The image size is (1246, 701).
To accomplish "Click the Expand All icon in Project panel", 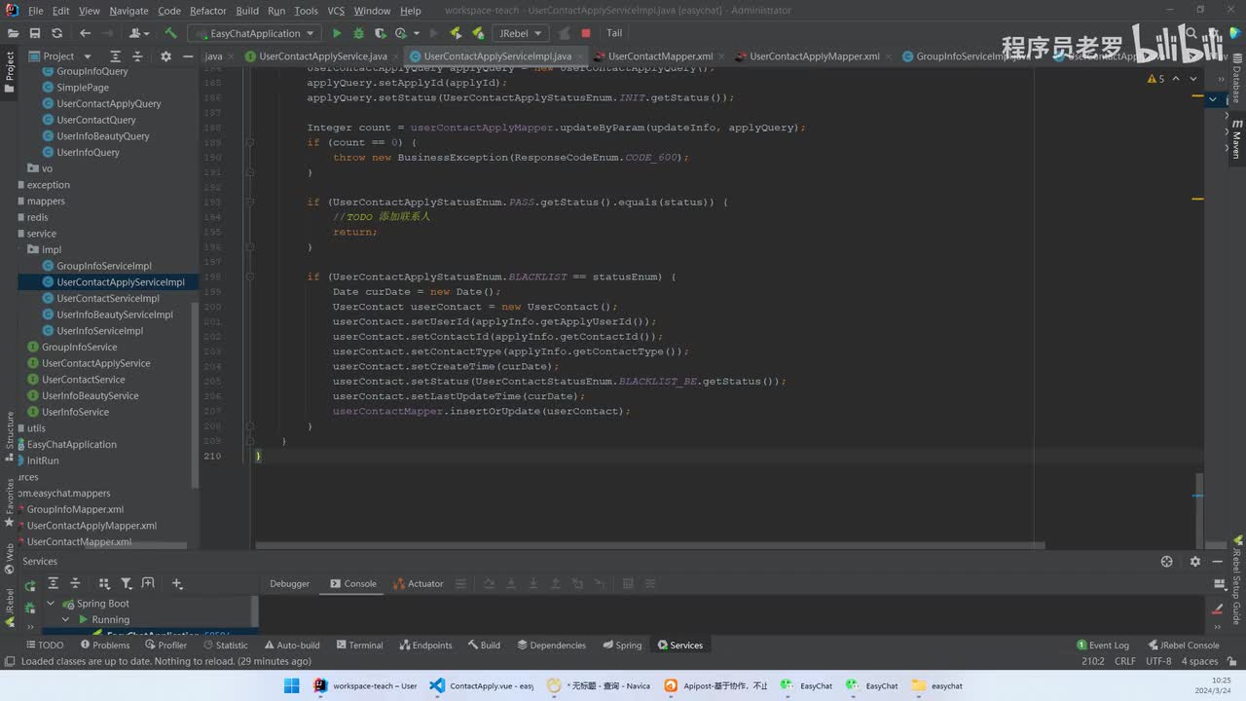I will coord(116,56).
